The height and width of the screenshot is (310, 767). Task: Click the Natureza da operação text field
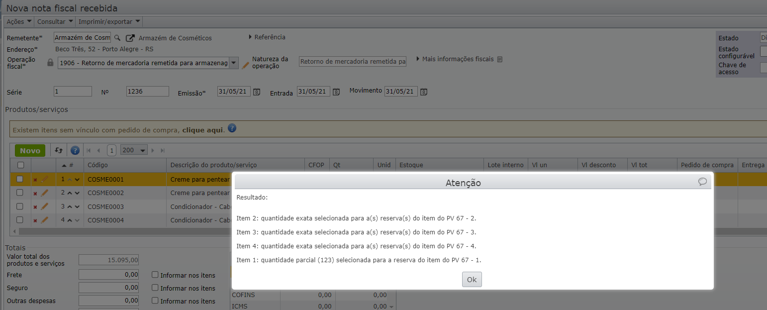[353, 61]
